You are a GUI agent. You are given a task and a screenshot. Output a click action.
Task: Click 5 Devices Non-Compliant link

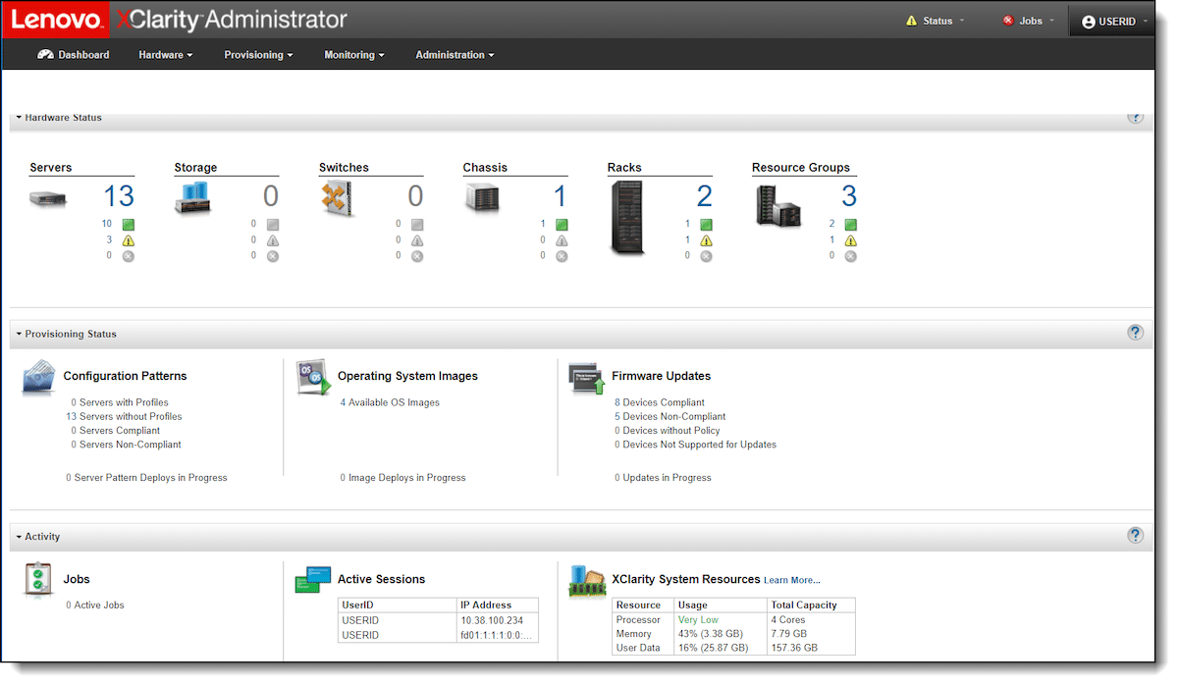pos(669,416)
